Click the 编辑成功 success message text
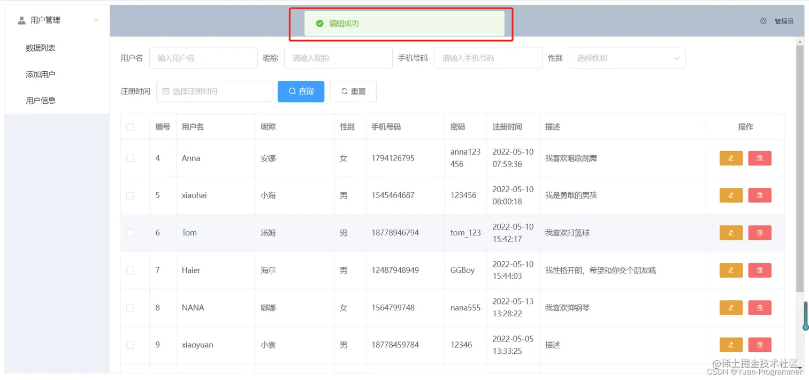809x380 pixels. (344, 24)
